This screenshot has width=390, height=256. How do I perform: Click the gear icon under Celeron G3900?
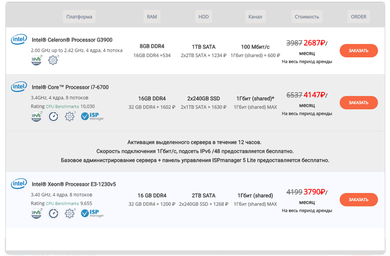pyautogui.click(x=53, y=60)
